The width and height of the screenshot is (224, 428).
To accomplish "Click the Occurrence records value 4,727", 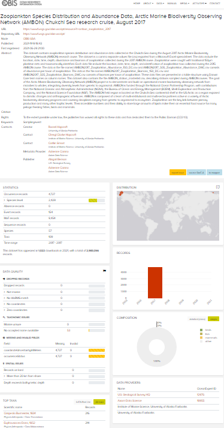I will [x=51, y=194].
